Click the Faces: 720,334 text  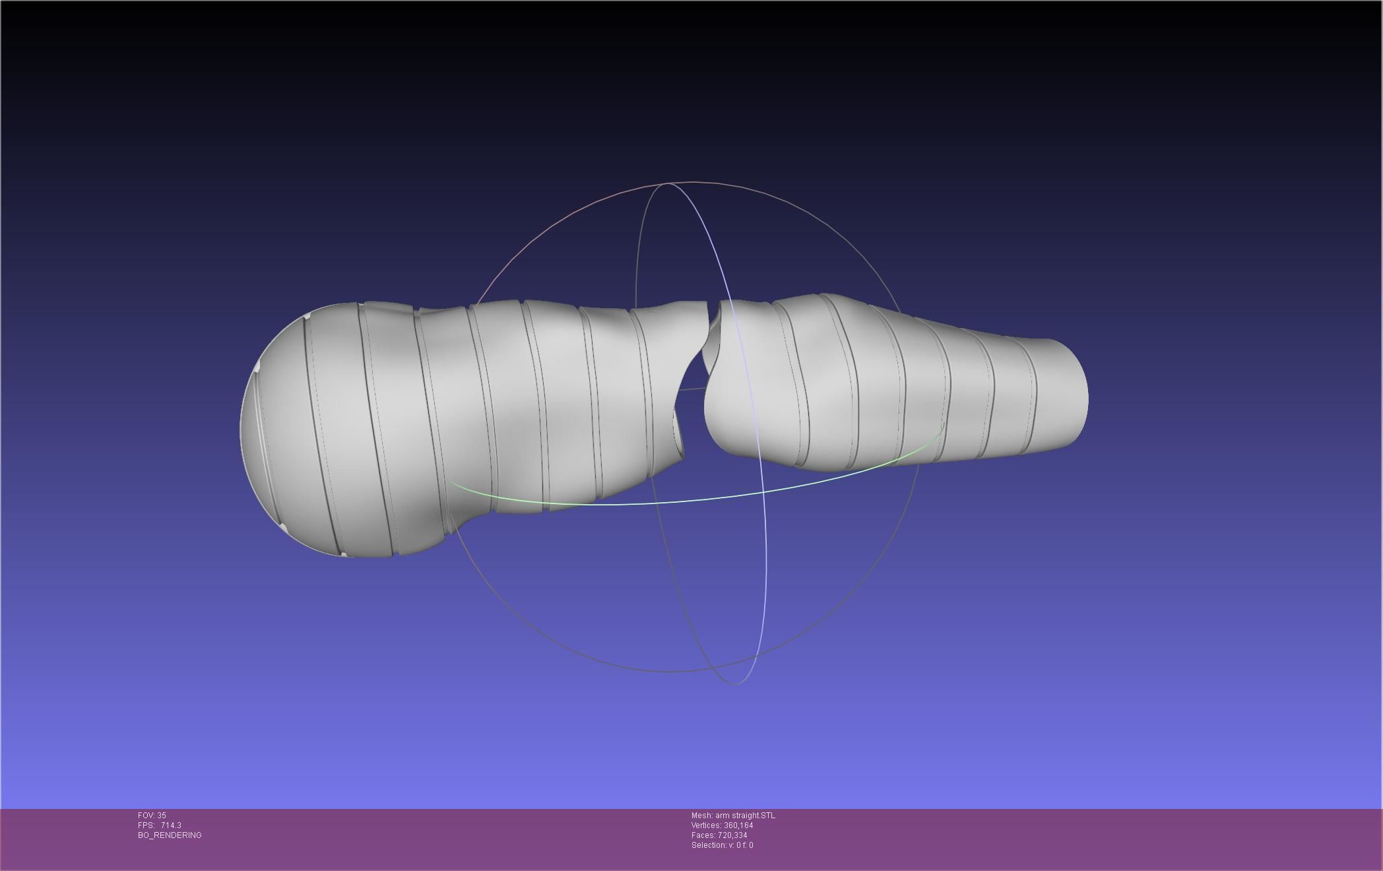pos(719,835)
